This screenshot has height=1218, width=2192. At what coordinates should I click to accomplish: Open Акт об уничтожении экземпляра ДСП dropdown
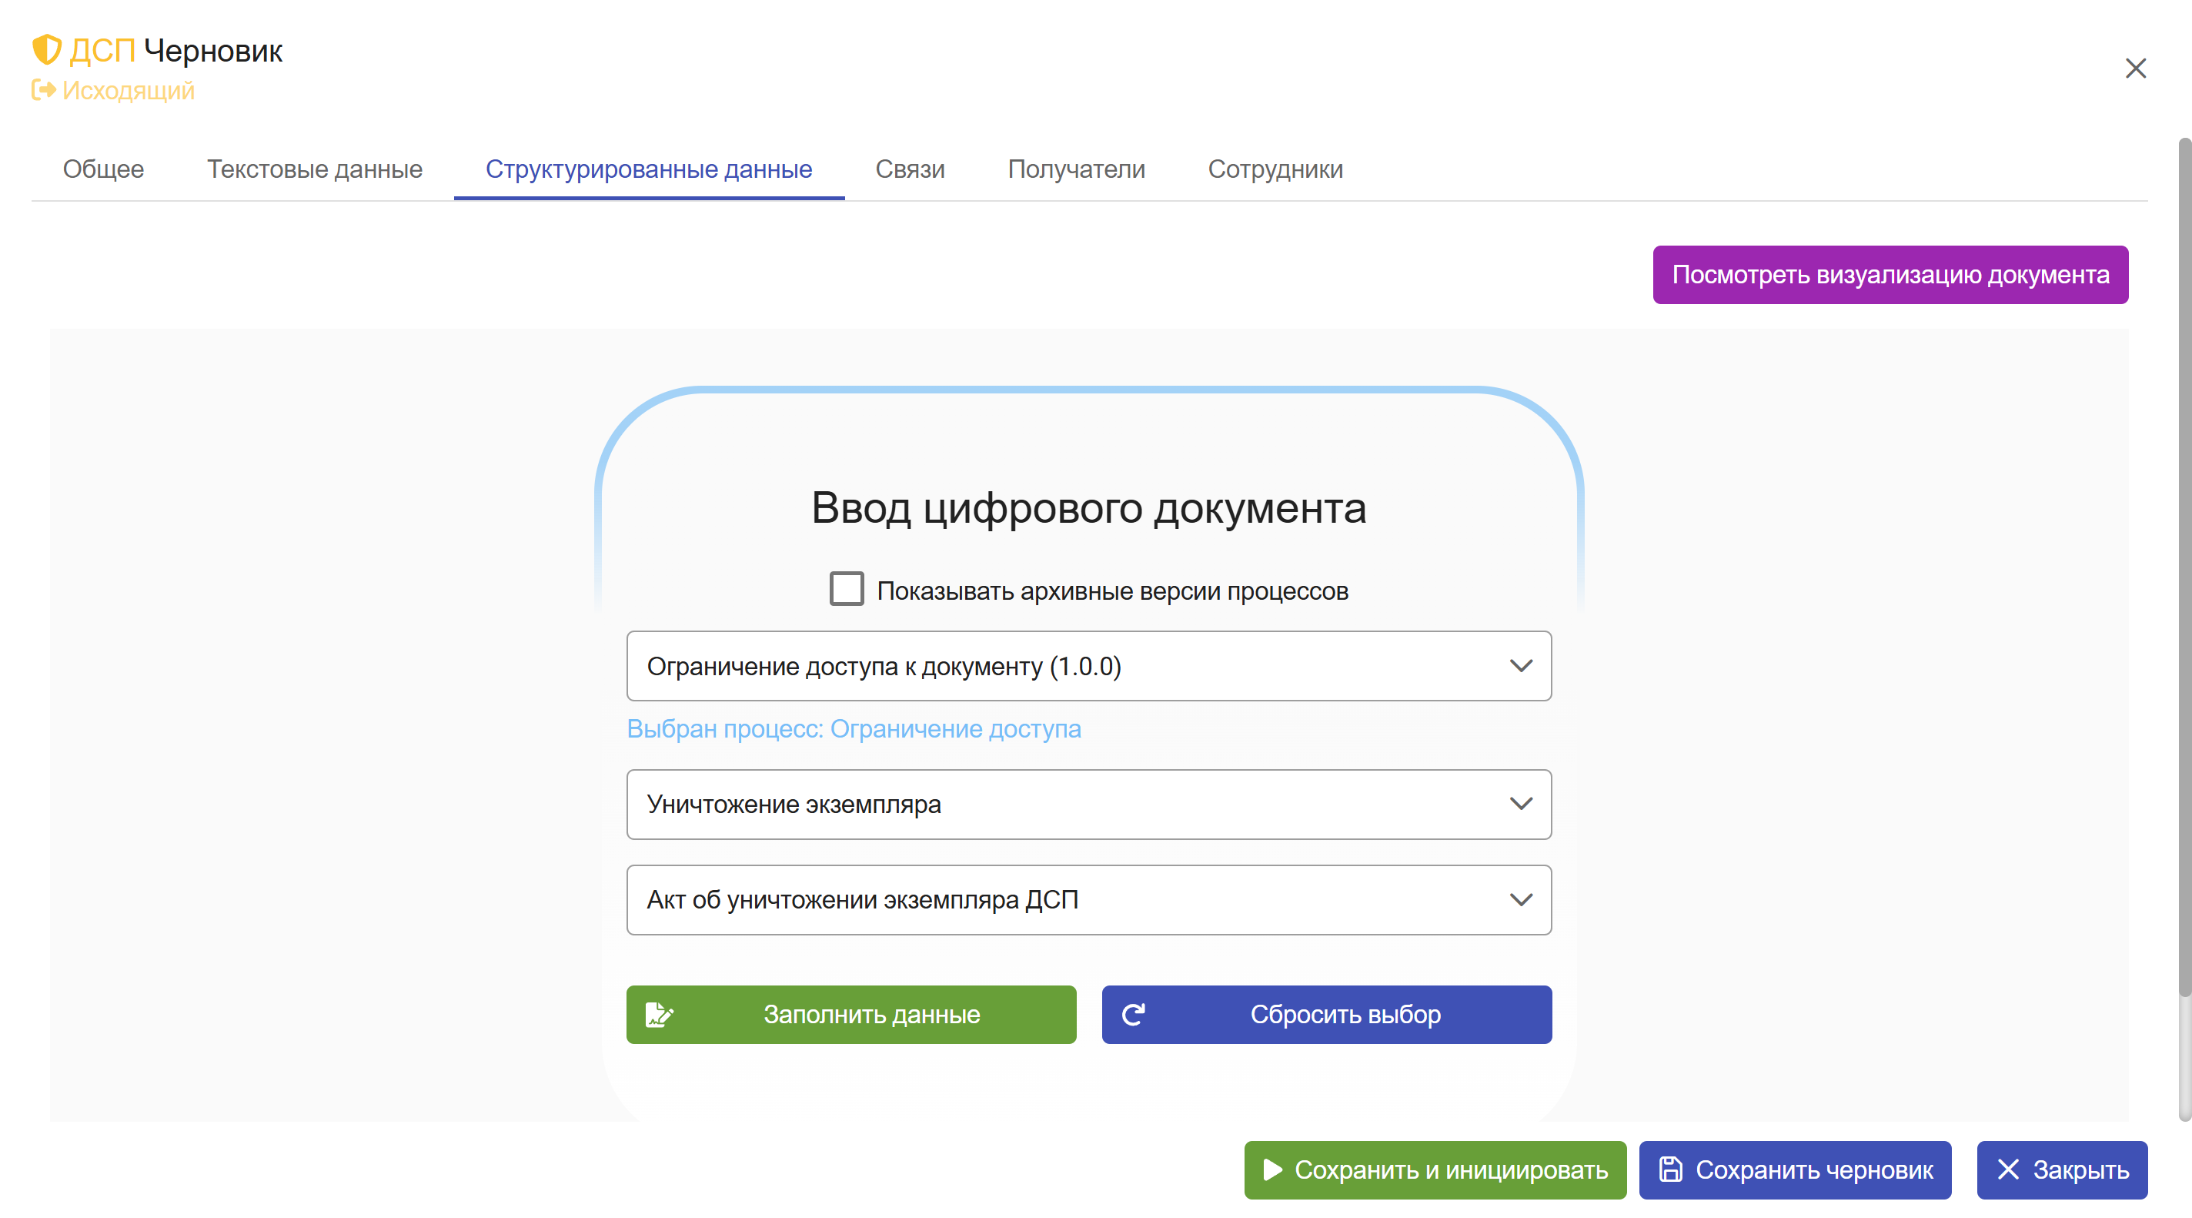[1088, 900]
